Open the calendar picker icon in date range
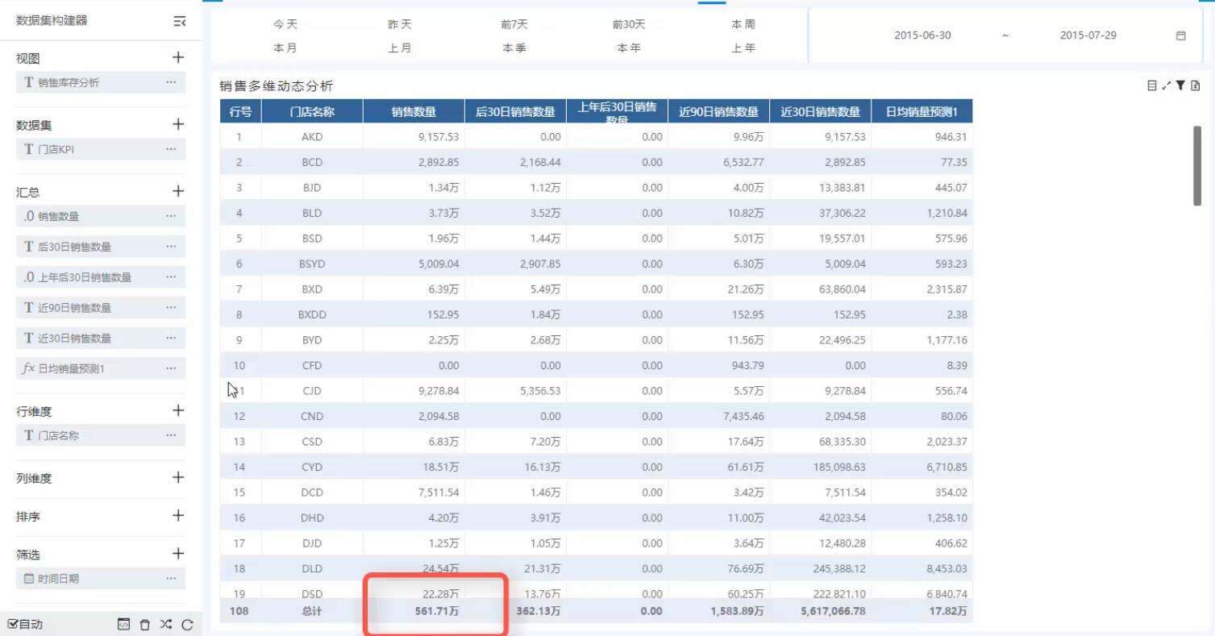Screen dimensions: 1215x636 1181,35
